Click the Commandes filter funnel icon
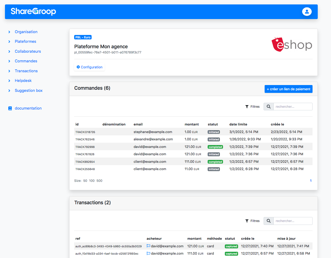The width and height of the screenshot is (331, 258). click(x=247, y=107)
